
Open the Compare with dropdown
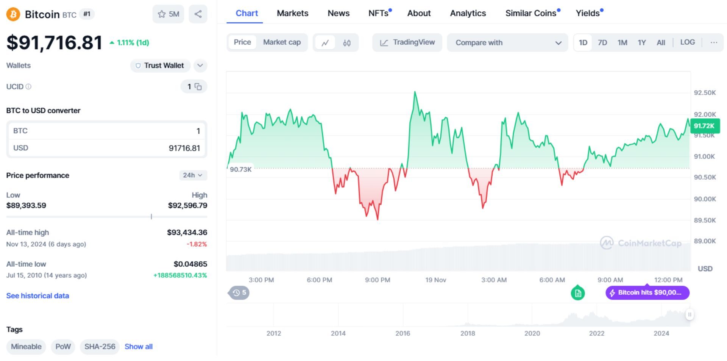point(507,43)
